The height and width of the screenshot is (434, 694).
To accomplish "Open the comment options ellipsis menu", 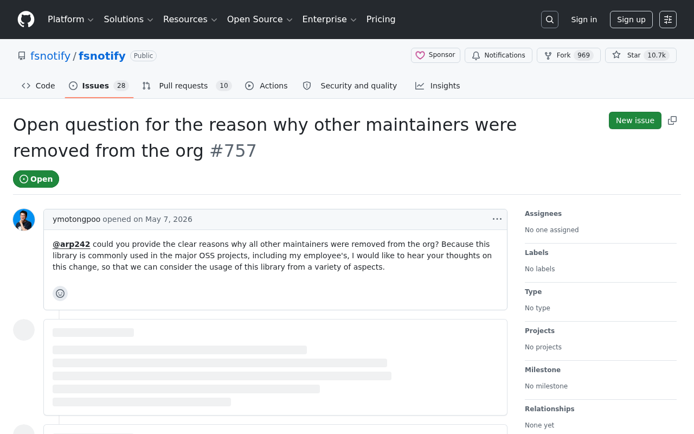I will point(497,219).
